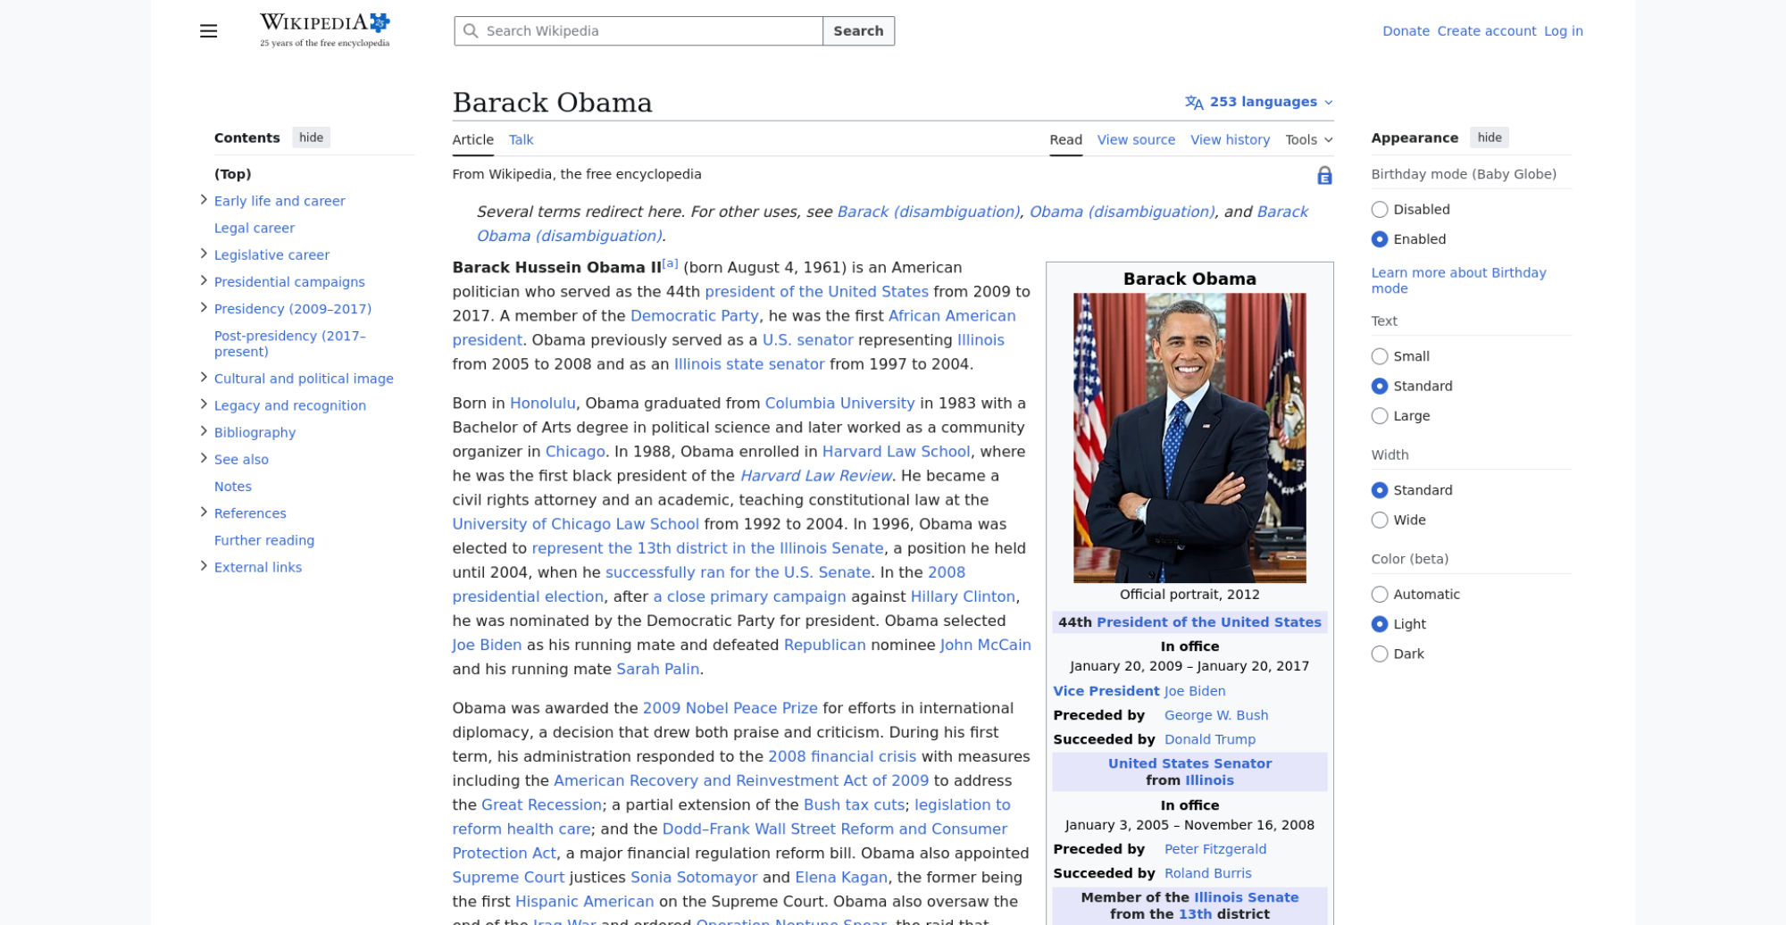Follow the Harvard Law School link

896,452
